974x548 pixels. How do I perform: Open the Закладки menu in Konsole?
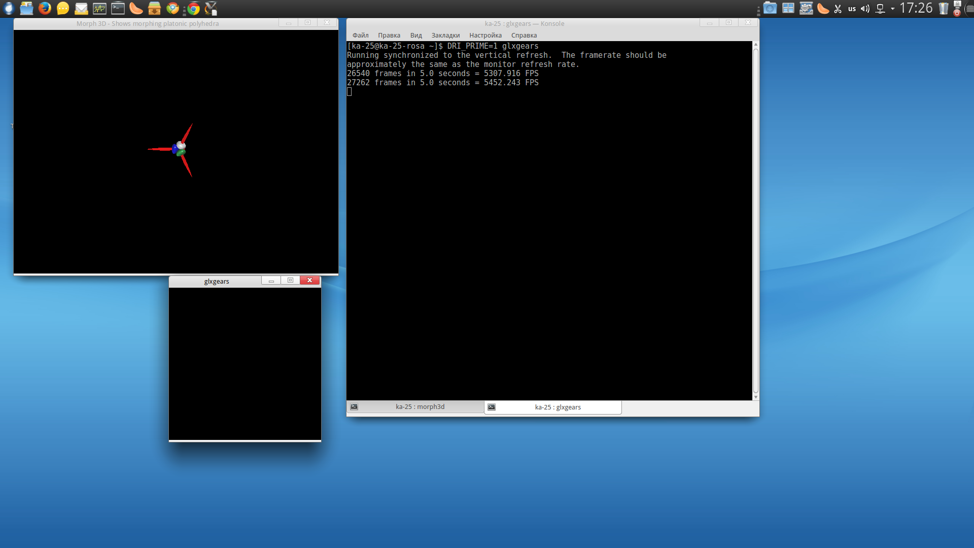point(445,35)
